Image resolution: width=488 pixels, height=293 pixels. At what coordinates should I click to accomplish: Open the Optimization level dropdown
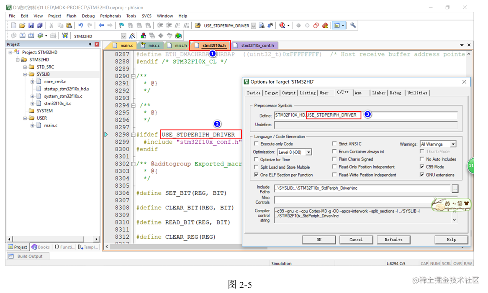[x=308, y=152]
